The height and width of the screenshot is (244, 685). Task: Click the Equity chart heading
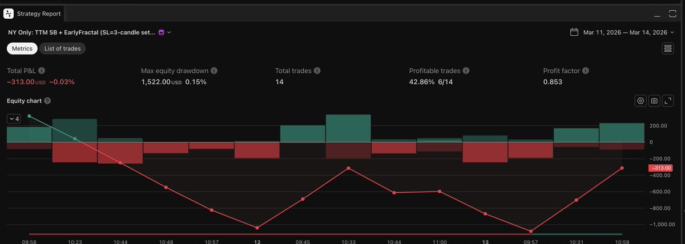click(x=24, y=101)
